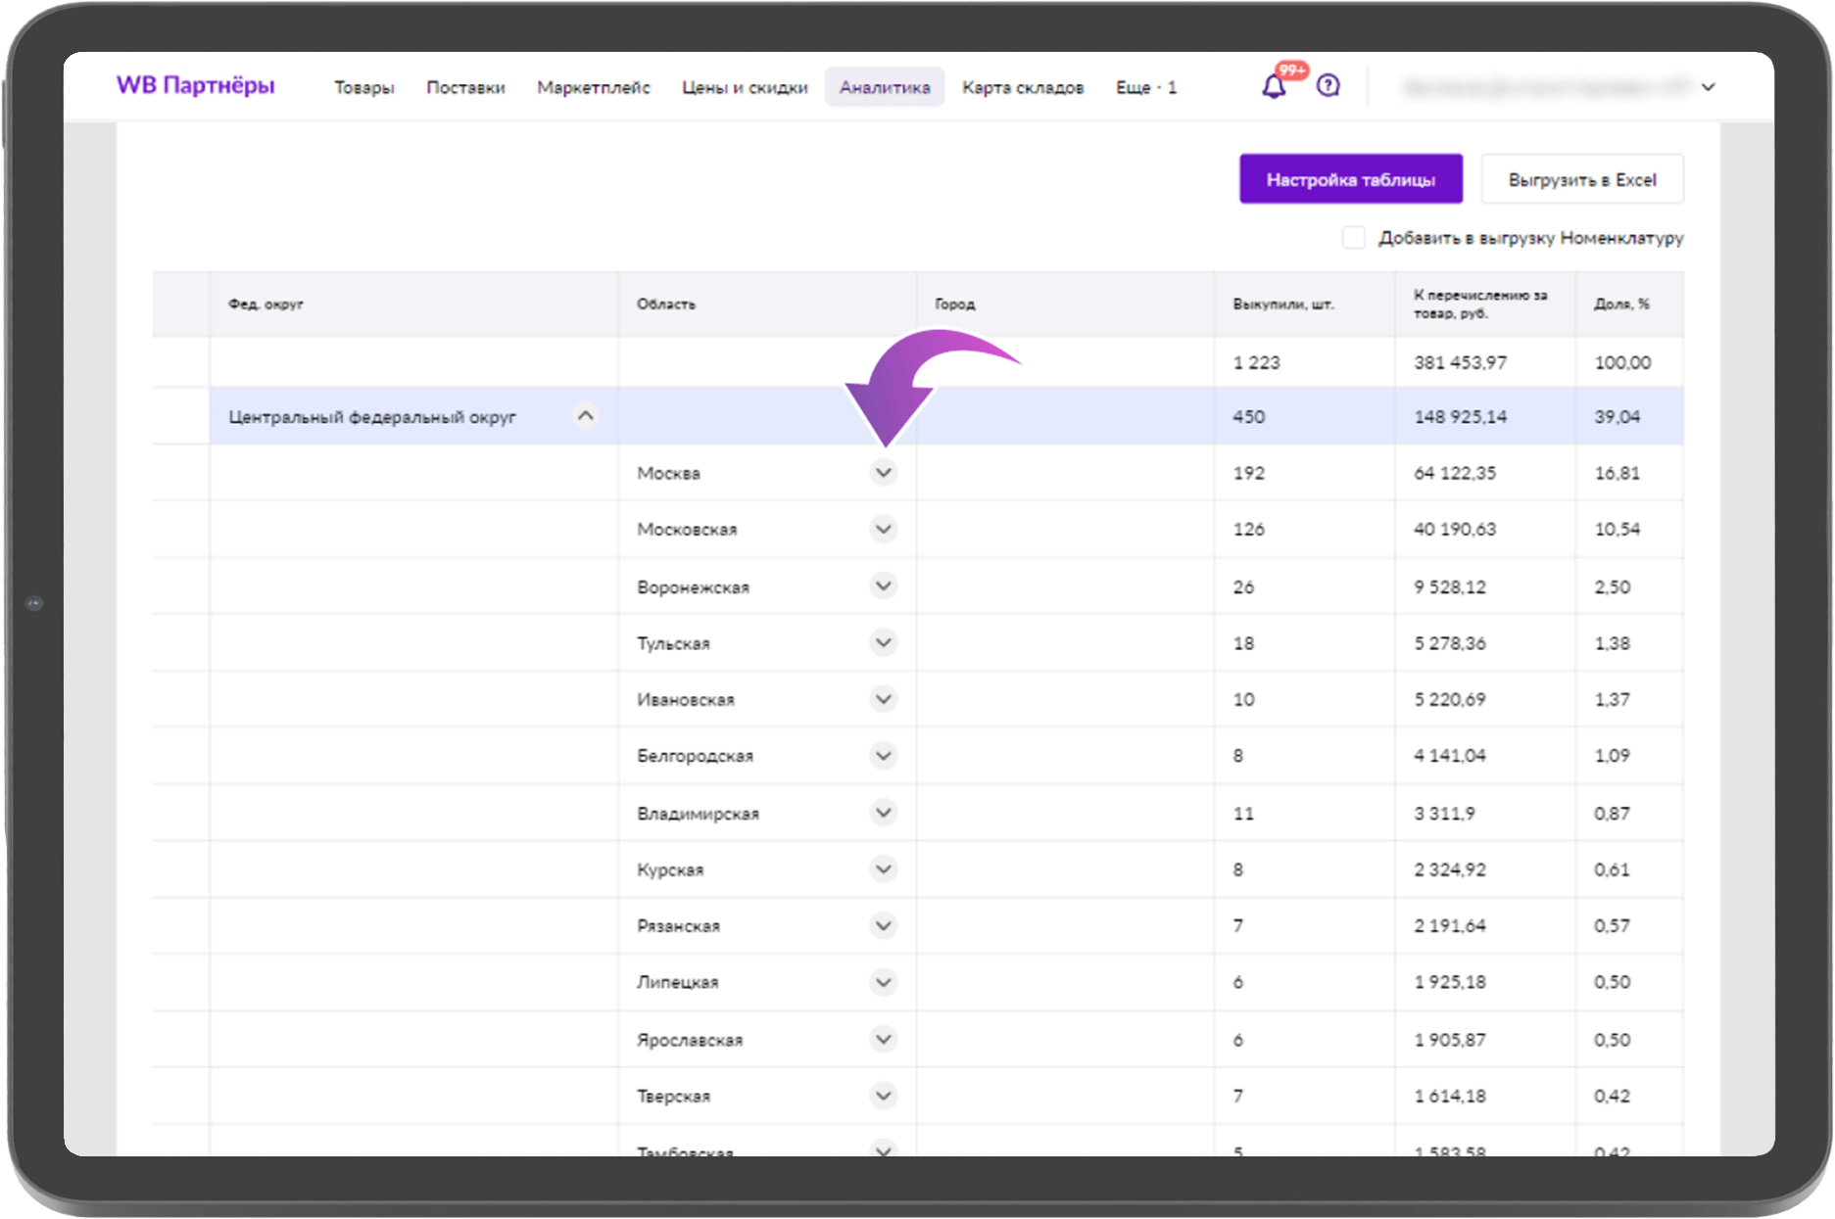Expand cities for Москва

tap(883, 472)
